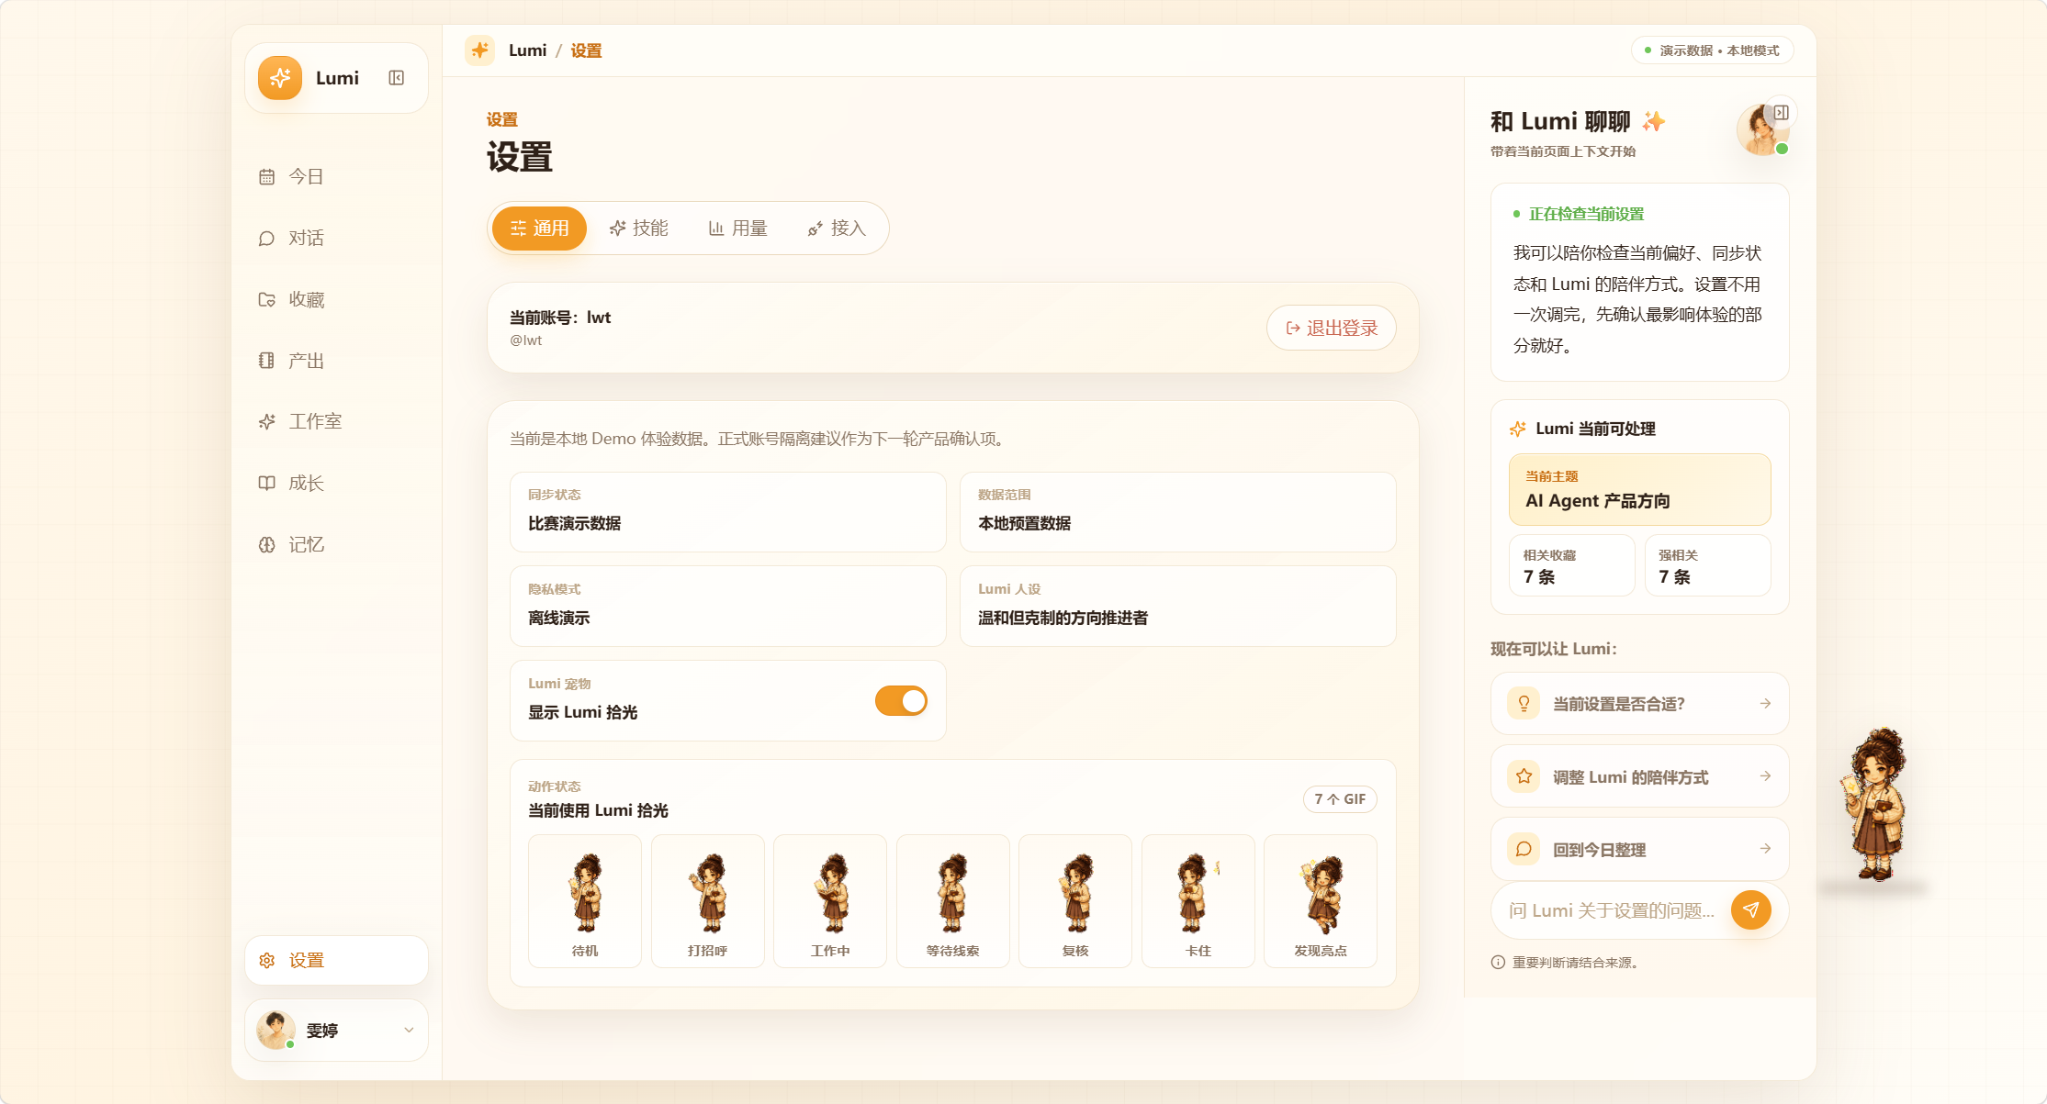Go to 收藏 collections in sidebar
The image size is (2047, 1104).
click(336, 299)
